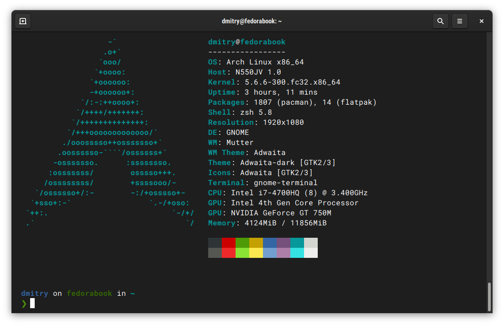Click the username dmitry in the prompt
The width and height of the screenshot is (504, 326).
pyautogui.click(x=35, y=294)
